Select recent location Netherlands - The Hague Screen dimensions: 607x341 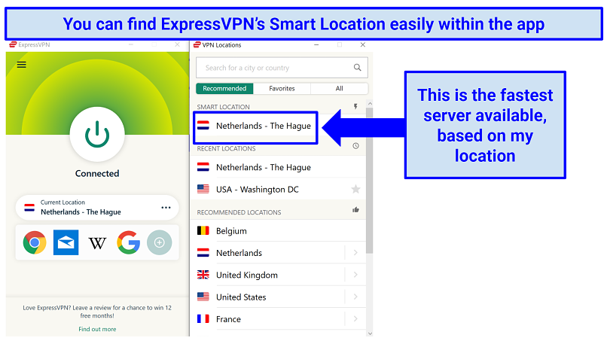click(x=278, y=167)
